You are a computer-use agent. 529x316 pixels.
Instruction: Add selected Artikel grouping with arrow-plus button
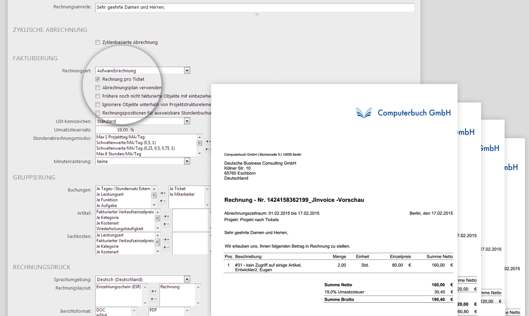pos(166,216)
